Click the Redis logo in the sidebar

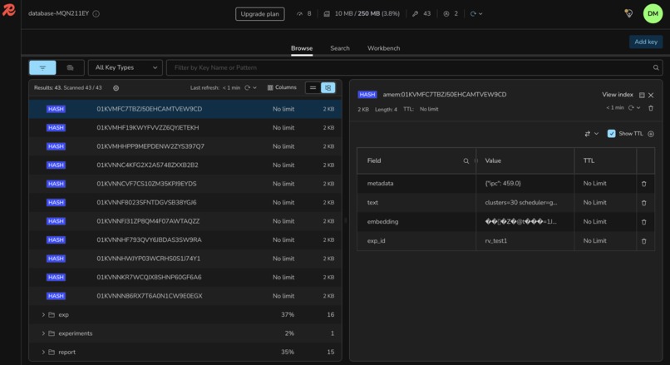coord(9,10)
